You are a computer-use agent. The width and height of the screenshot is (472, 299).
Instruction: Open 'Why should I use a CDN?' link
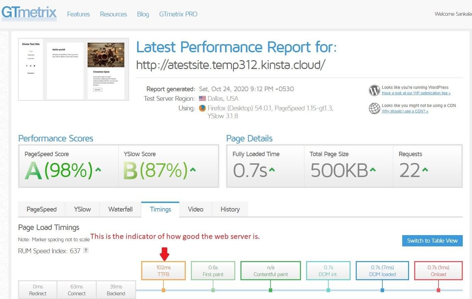tap(405, 111)
